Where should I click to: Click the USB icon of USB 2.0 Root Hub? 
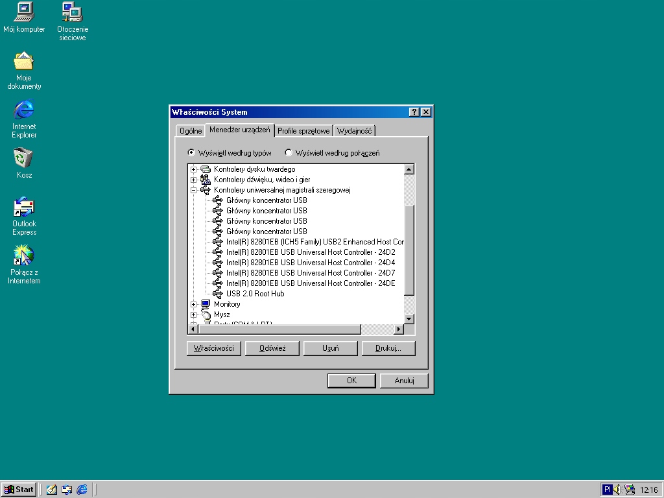(x=218, y=294)
